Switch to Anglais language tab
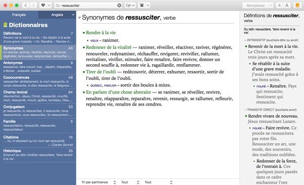Screen dimensions: 304x185 [x=57, y=15]
